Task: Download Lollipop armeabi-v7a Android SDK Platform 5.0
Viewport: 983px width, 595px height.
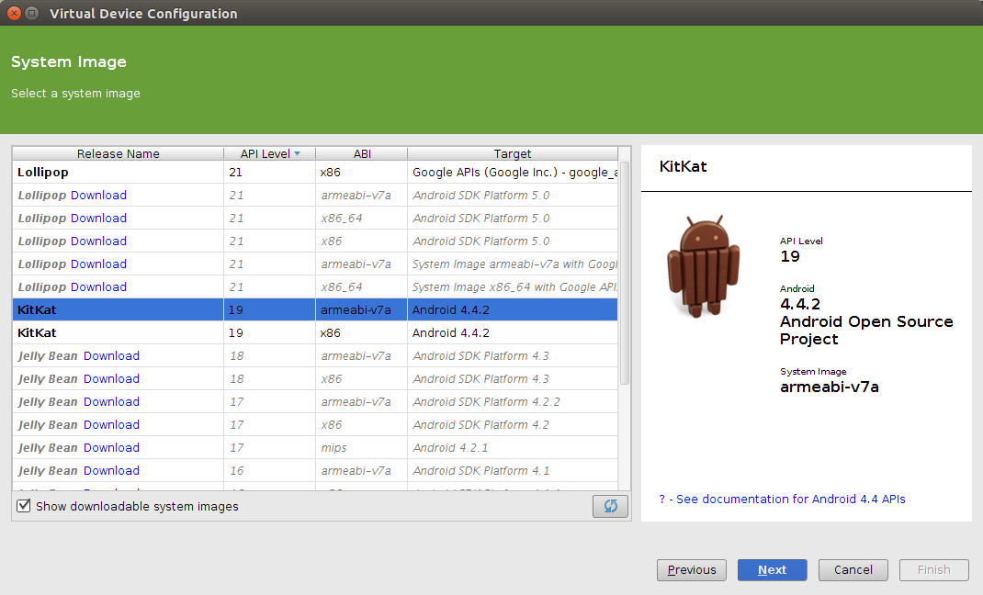Action: (x=98, y=196)
